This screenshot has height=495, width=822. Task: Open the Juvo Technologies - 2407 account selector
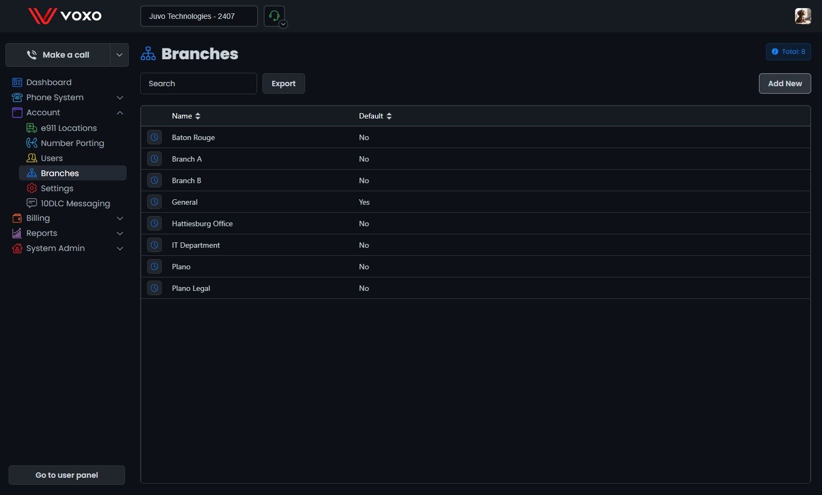pos(199,16)
